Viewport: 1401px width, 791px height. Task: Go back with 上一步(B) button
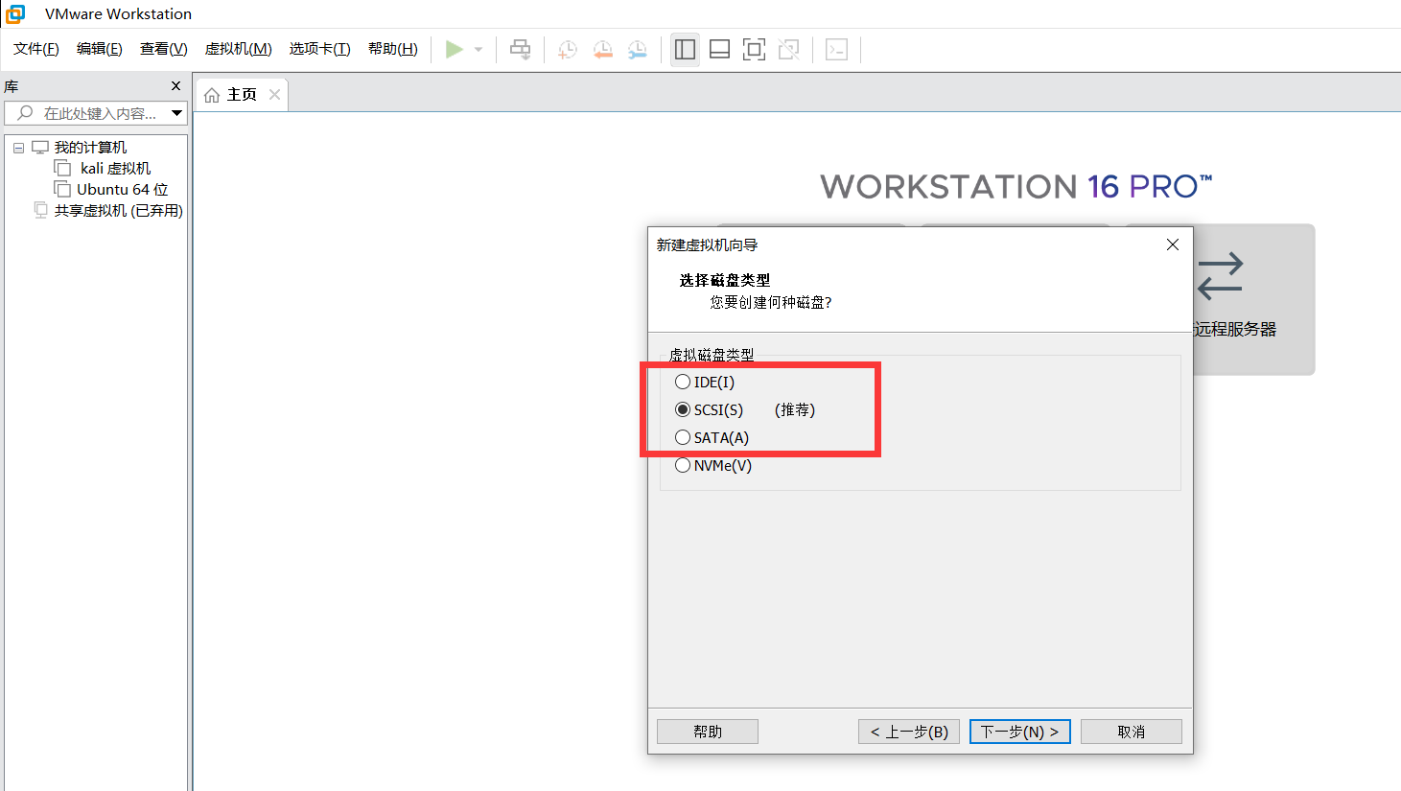click(x=909, y=732)
